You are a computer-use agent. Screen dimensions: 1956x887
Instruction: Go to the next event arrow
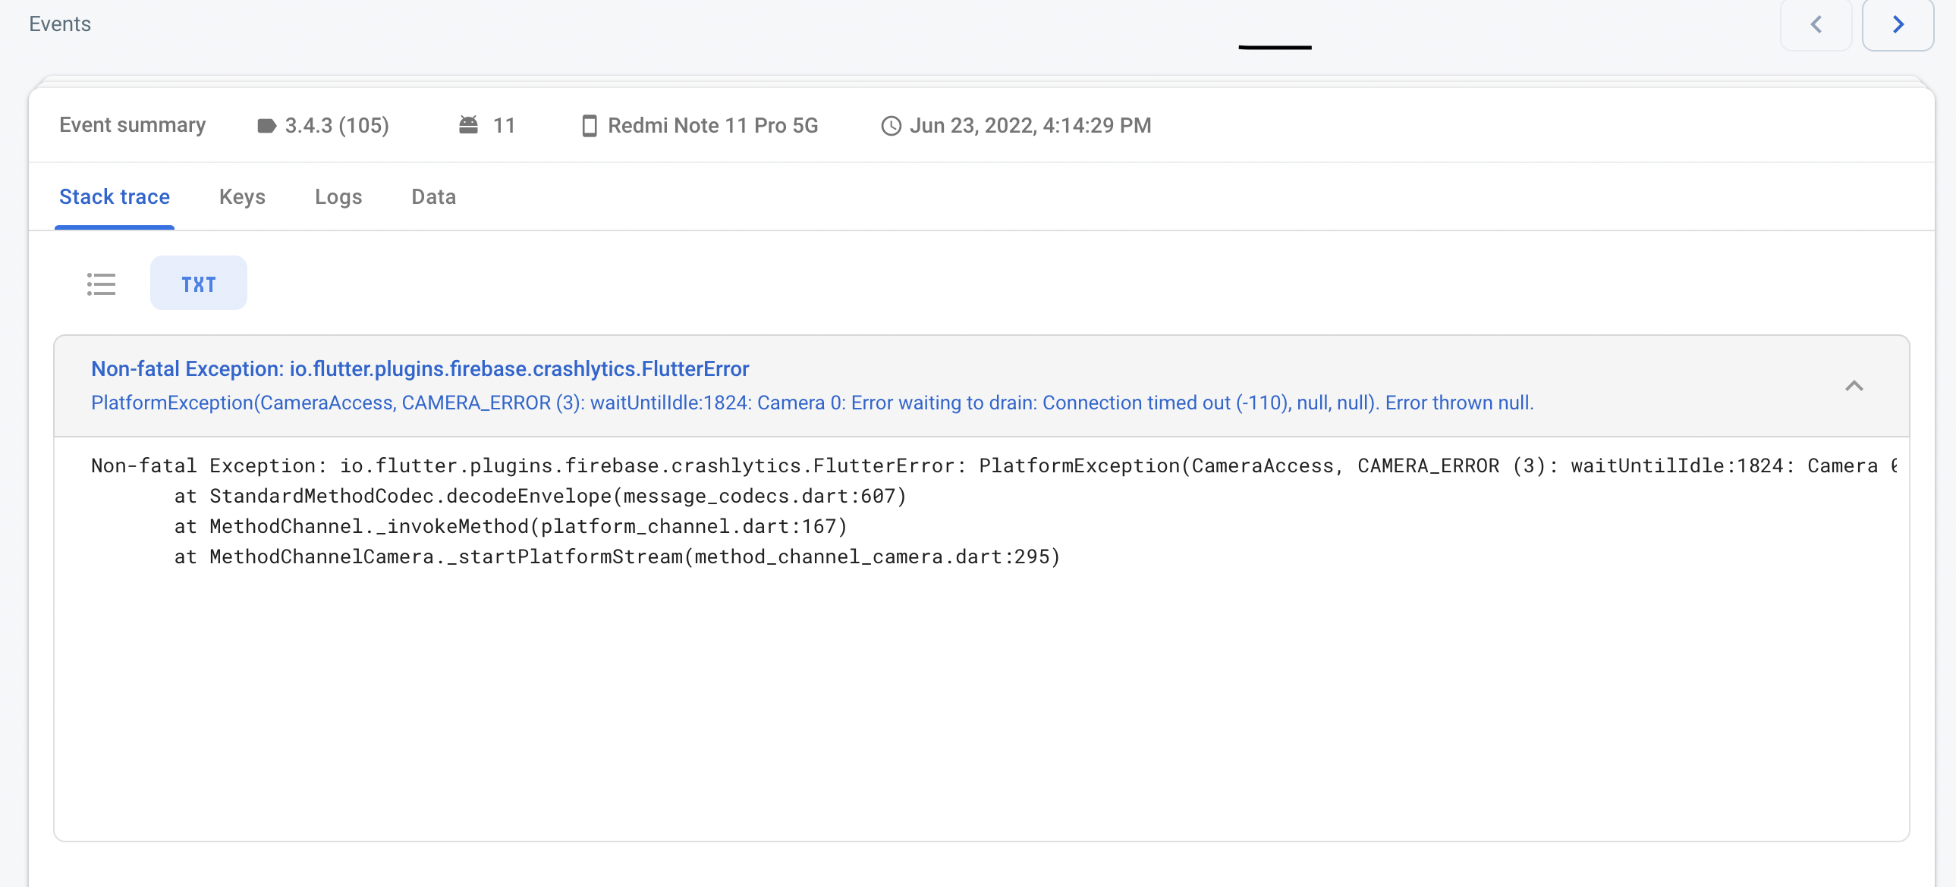(x=1898, y=24)
